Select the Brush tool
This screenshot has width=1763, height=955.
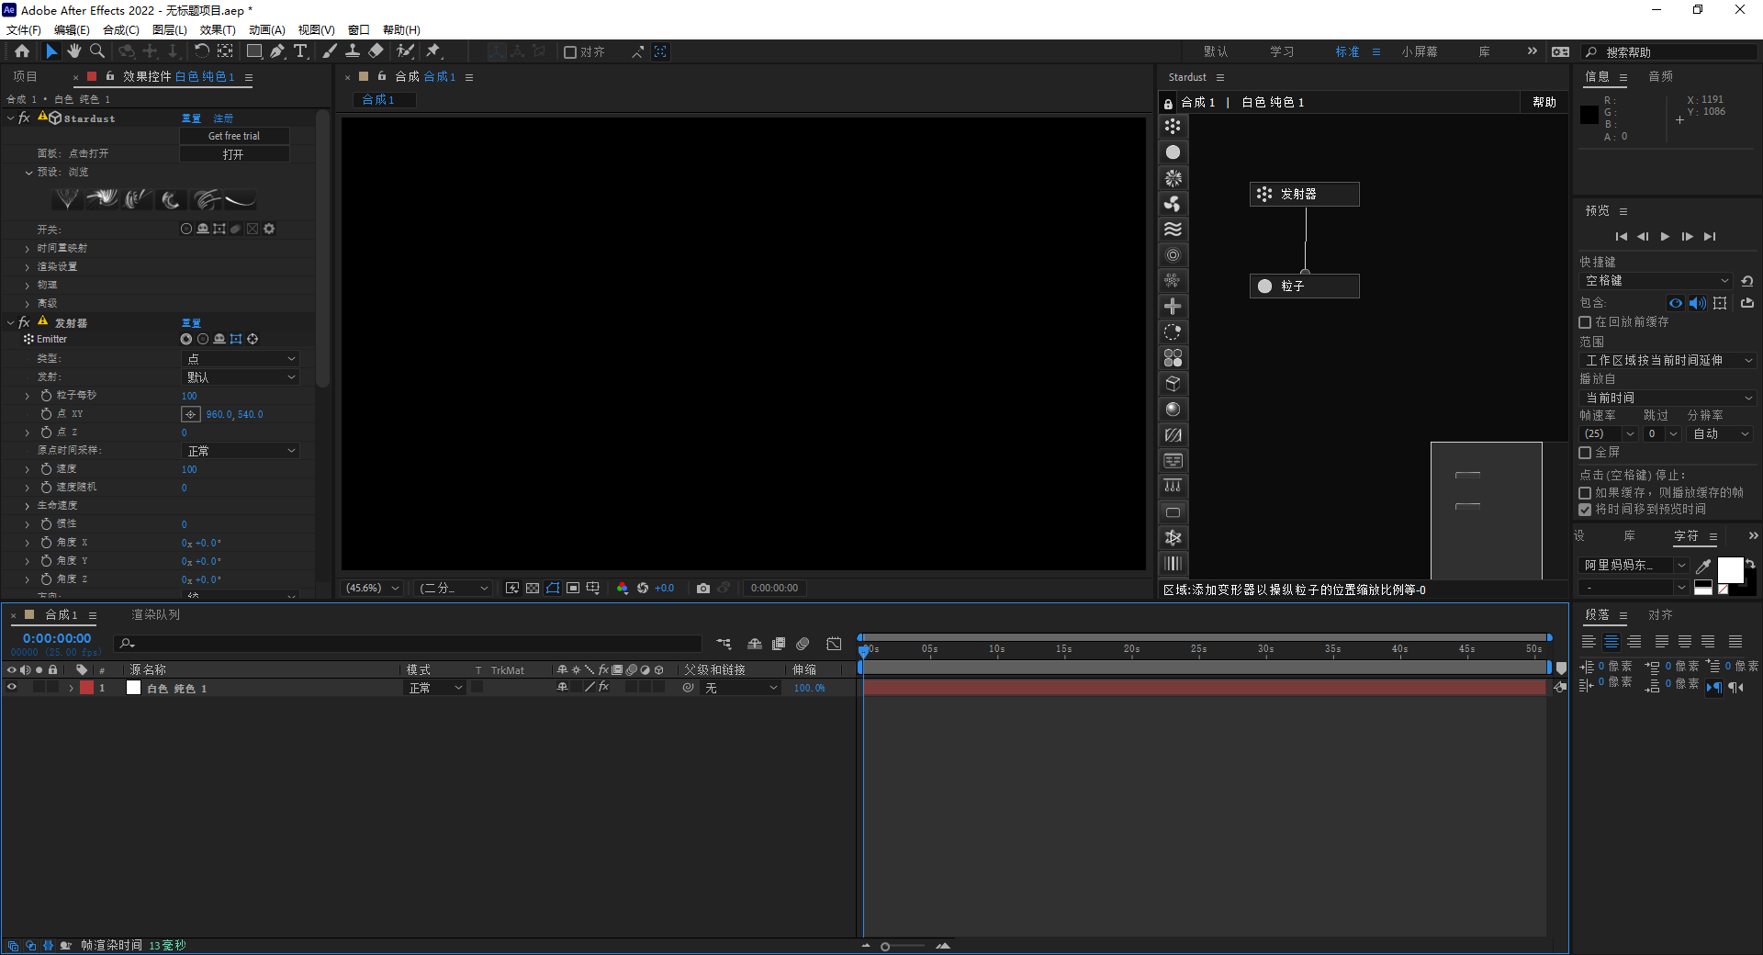(330, 51)
